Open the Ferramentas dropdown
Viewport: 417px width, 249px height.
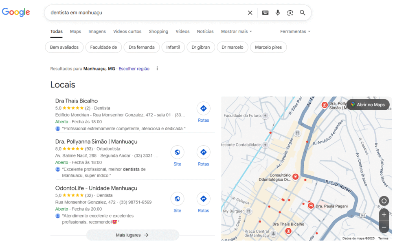tap(295, 31)
